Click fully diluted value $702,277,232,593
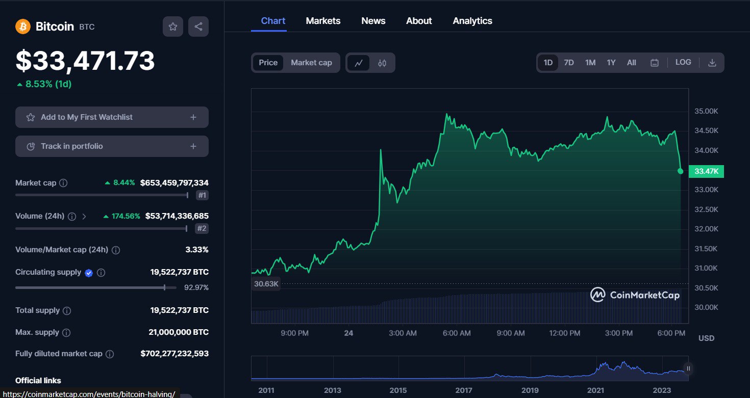750x398 pixels. [x=174, y=354]
